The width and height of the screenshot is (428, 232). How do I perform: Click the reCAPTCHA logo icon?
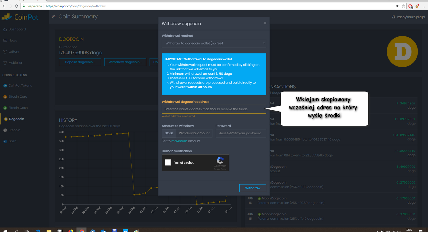coord(220,160)
